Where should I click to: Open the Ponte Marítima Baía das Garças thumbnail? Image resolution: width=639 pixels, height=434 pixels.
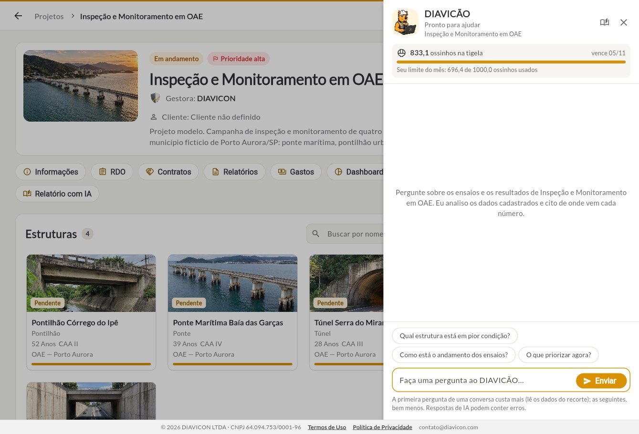click(232, 283)
